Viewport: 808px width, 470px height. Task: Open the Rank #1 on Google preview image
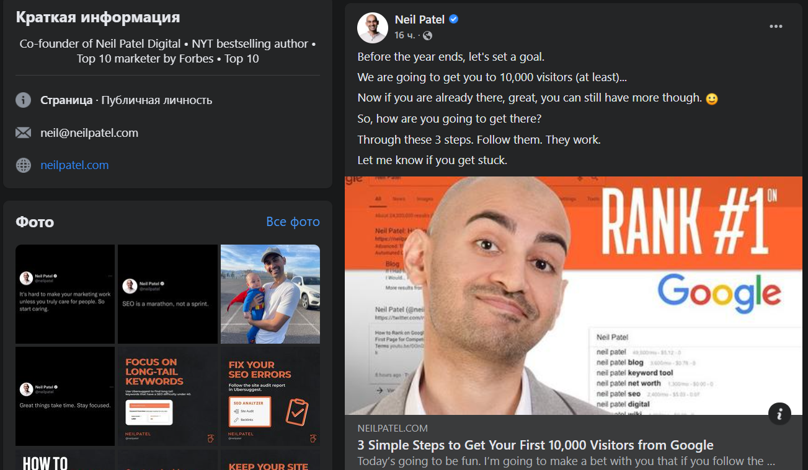pos(574,295)
